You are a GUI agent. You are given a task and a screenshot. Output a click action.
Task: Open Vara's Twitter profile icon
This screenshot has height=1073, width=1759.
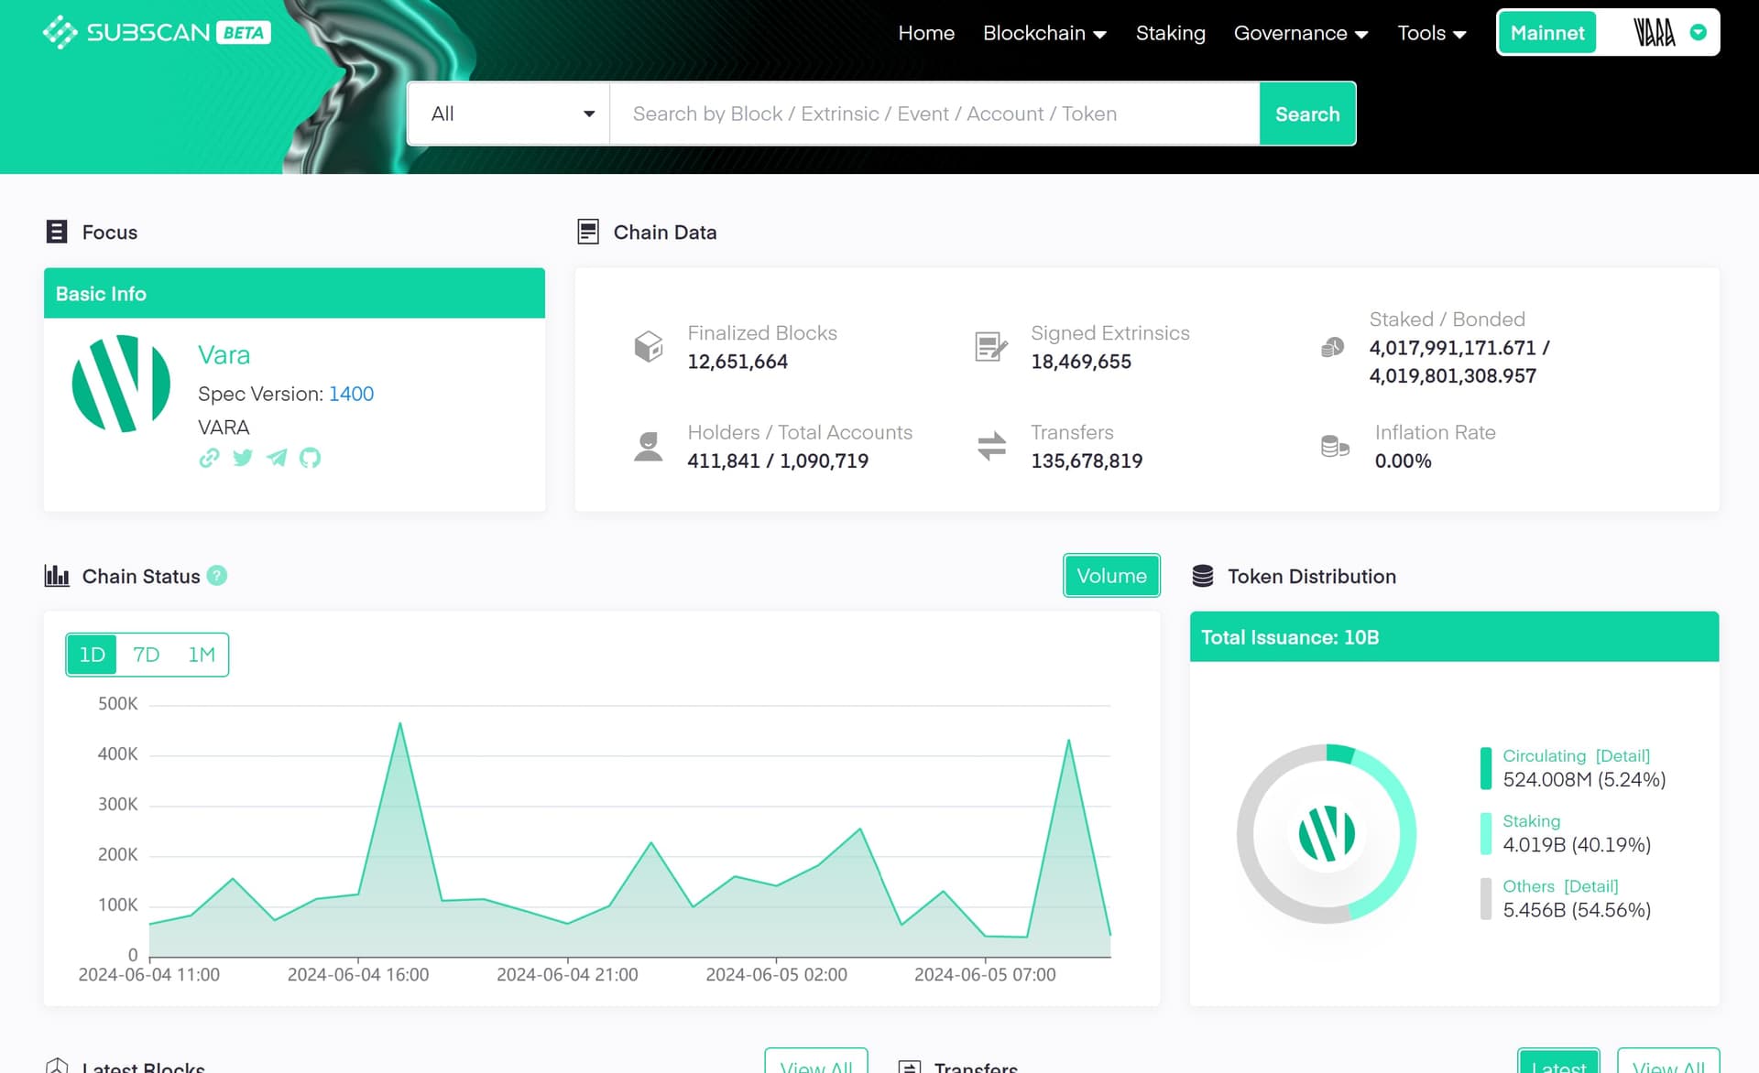click(x=243, y=458)
